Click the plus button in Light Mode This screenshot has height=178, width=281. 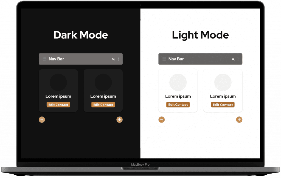point(239,120)
